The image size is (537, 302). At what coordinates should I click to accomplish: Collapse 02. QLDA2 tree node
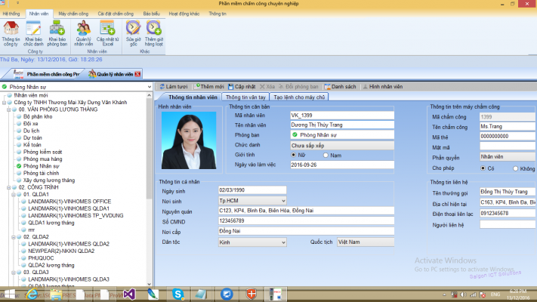[14, 237]
